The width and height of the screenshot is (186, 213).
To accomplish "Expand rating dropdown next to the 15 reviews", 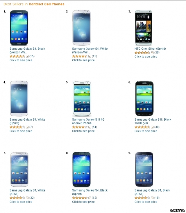I will tap(27, 56).
